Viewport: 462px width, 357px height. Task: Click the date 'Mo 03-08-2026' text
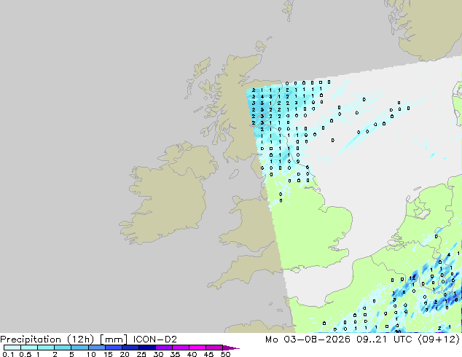pyautogui.click(x=308, y=340)
